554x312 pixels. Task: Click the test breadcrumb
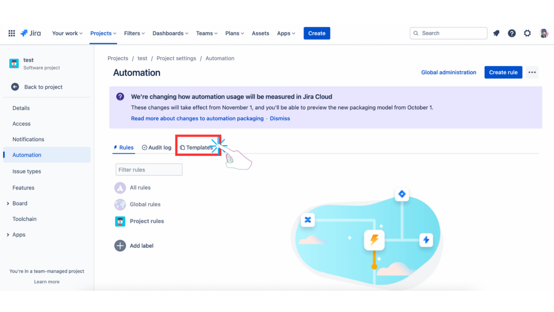point(142,58)
